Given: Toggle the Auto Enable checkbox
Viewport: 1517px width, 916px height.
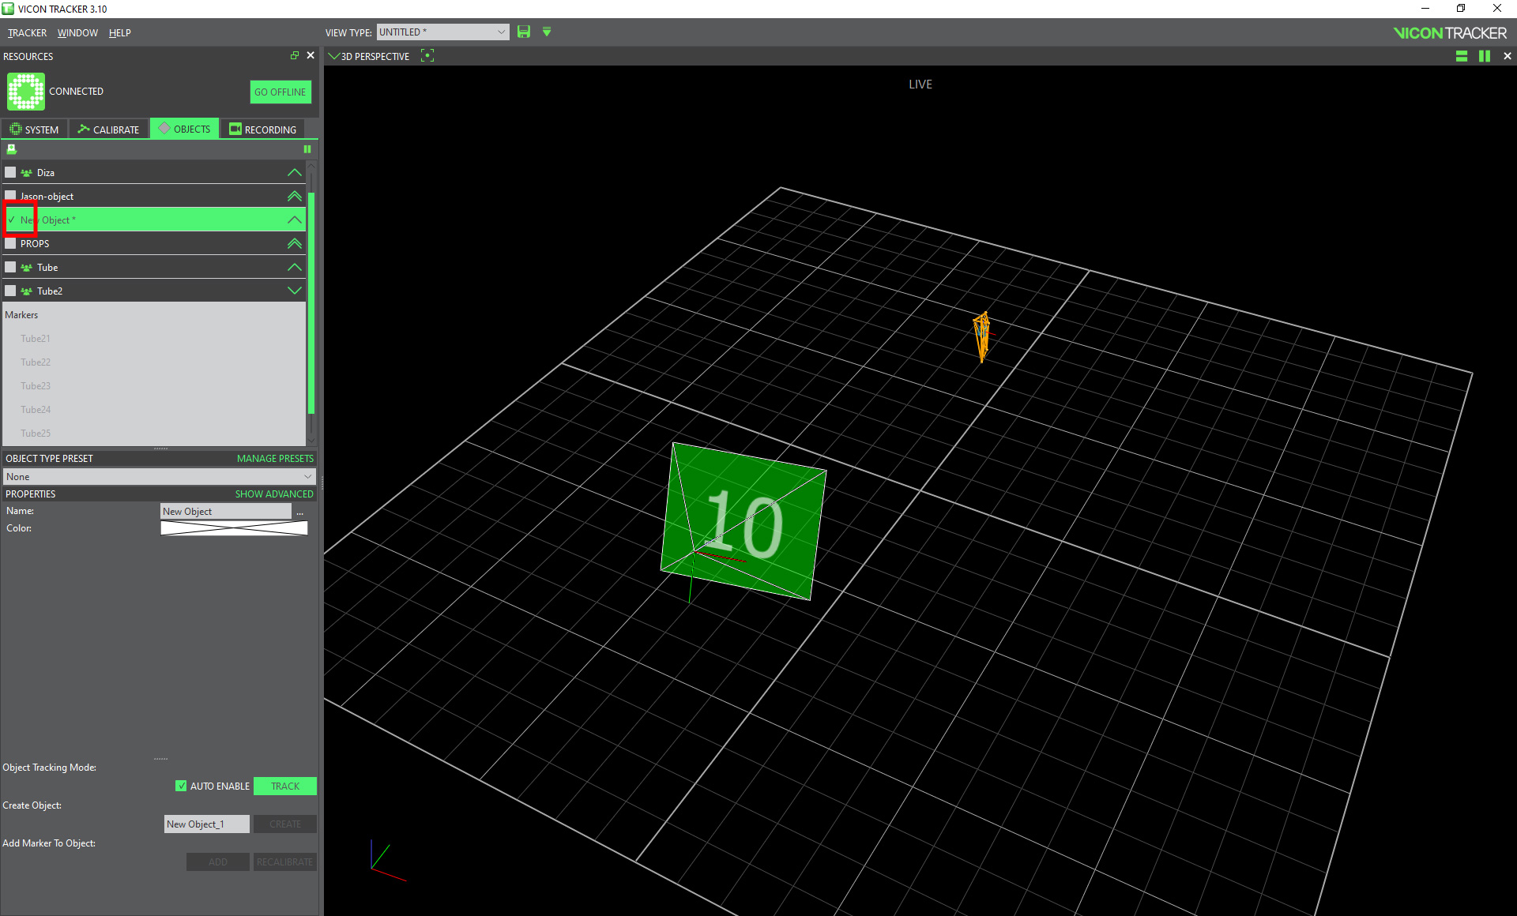Looking at the screenshot, I should pos(181,786).
